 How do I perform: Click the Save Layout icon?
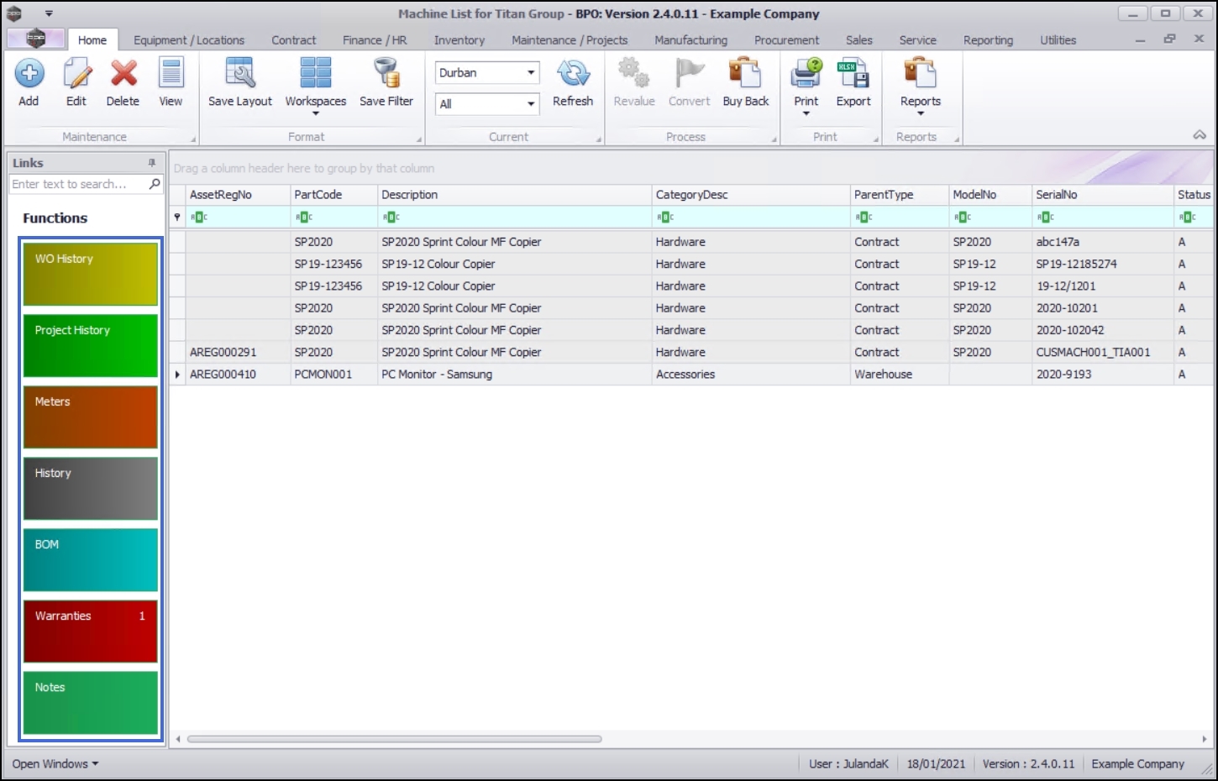pos(240,73)
